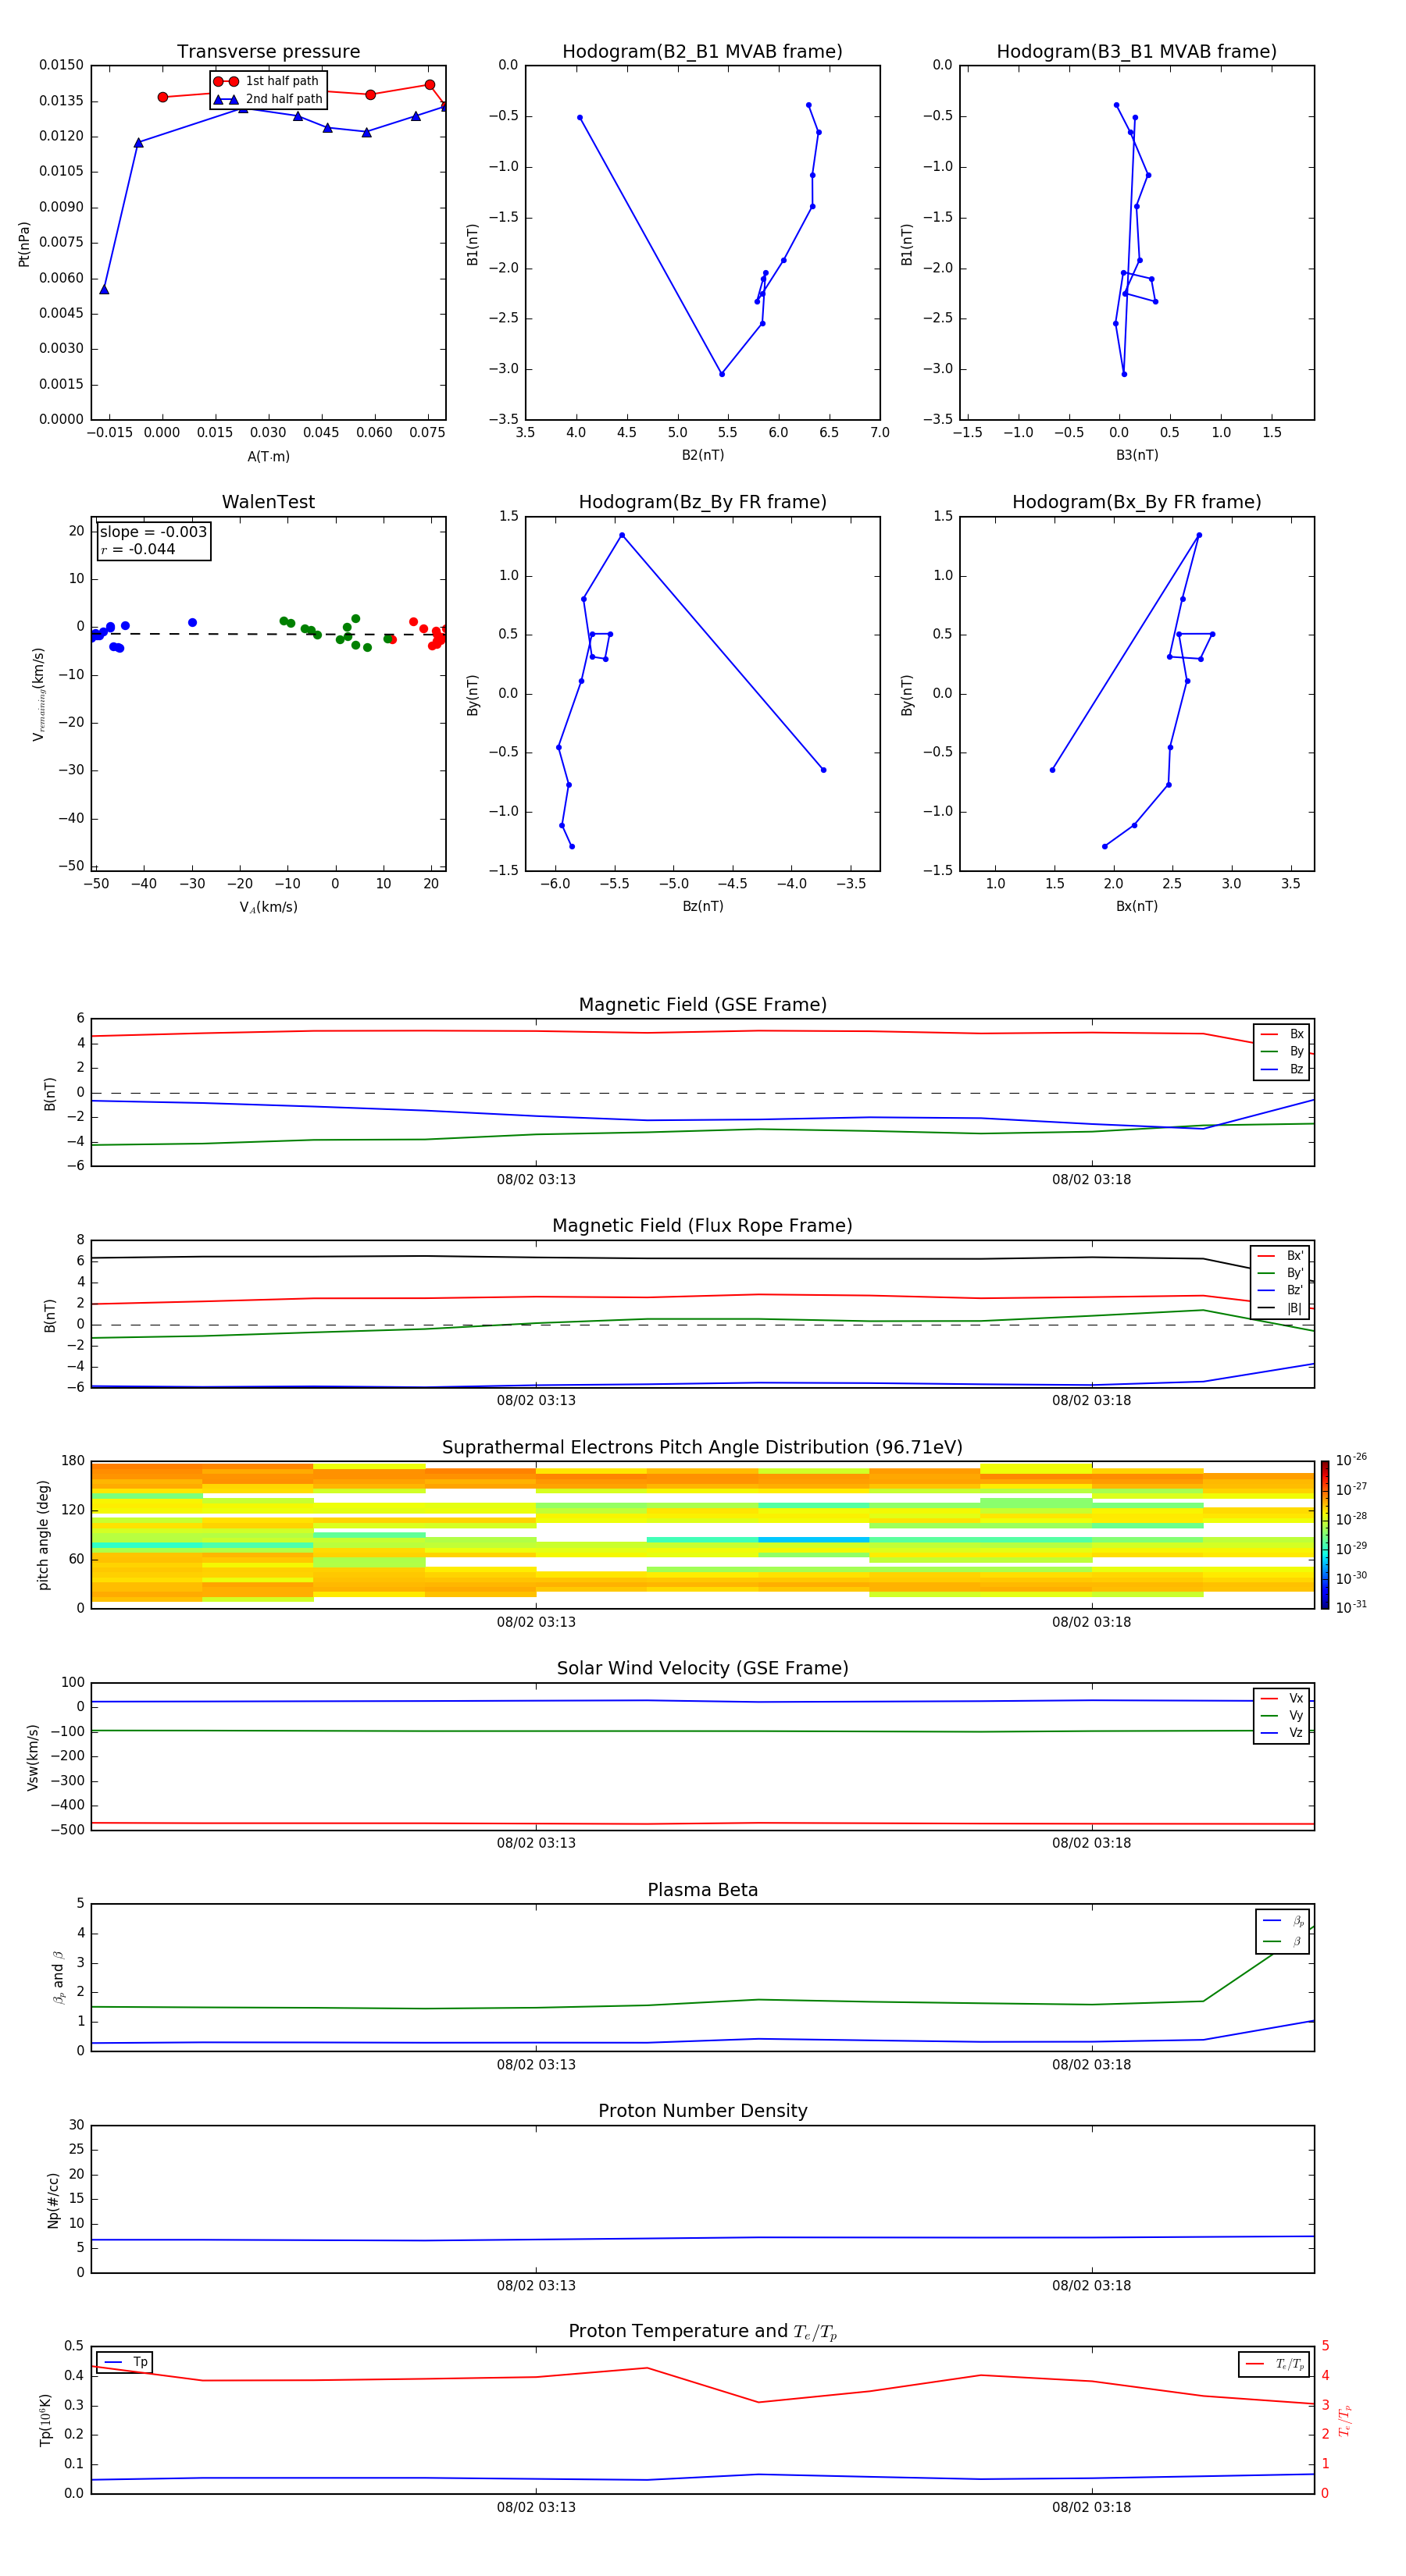Image resolution: width=1406 pixels, height=2576 pixels.
Task: Click the 'V_A(km/s)' x-axis label
Action: (x=268, y=908)
